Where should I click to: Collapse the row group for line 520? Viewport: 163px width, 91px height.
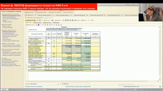(x=26, y=65)
